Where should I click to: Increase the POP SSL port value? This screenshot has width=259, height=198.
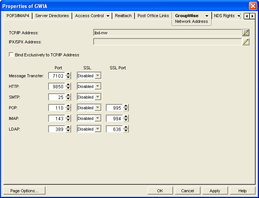click(126, 106)
